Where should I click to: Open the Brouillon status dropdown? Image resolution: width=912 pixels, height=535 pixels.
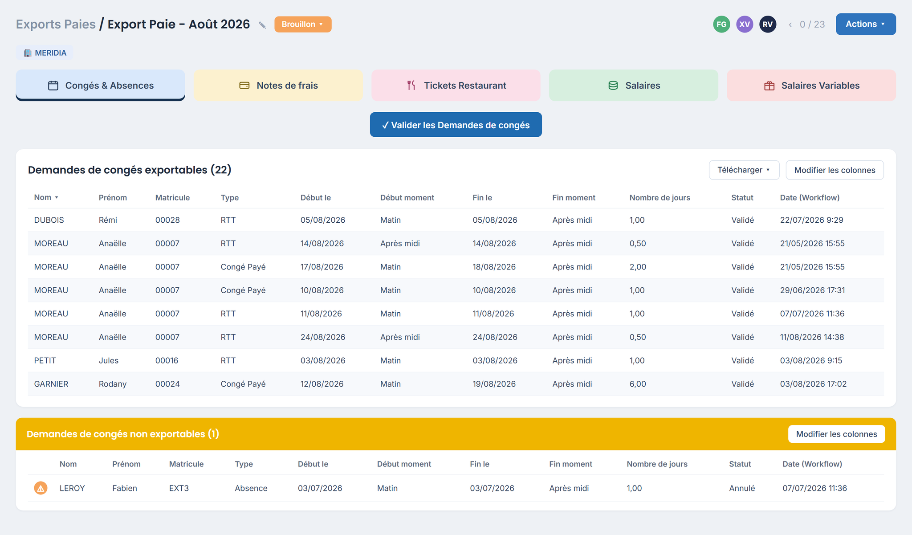[x=303, y=25]
